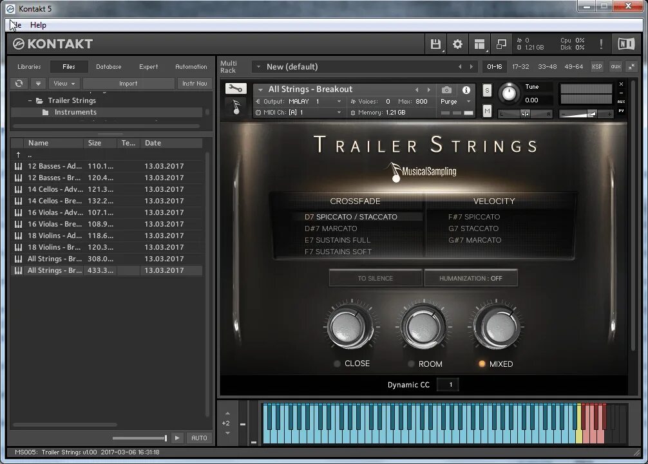Show rack page 17-32

point(520,66)
